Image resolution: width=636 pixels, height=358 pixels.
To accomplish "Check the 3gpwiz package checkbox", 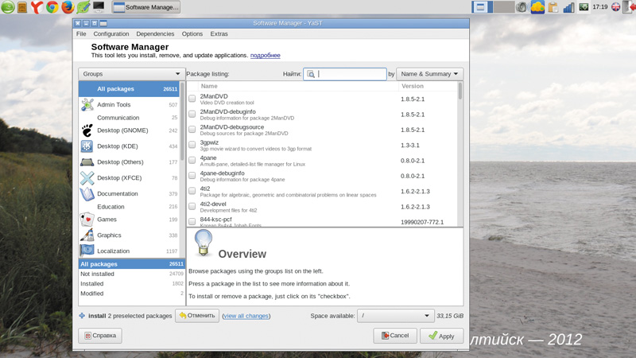I will click(192, 145).
